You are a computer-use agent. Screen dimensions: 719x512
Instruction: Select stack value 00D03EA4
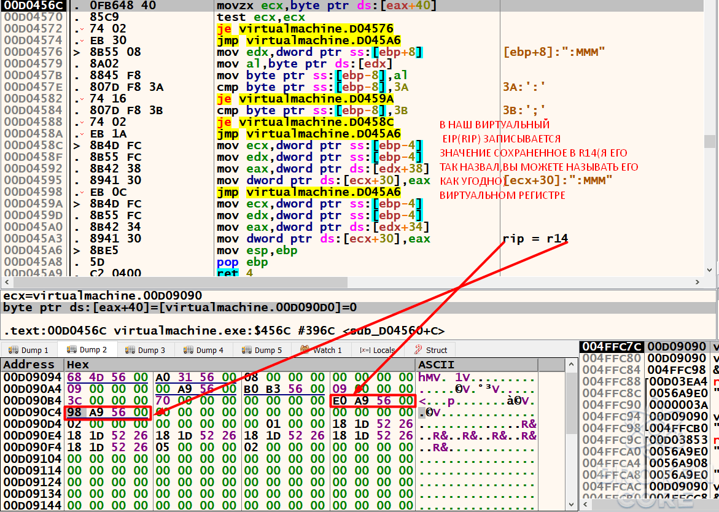(678, 381)
